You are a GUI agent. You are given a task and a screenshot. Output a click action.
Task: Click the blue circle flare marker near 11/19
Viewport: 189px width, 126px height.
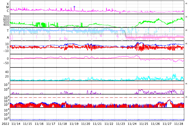74,7
